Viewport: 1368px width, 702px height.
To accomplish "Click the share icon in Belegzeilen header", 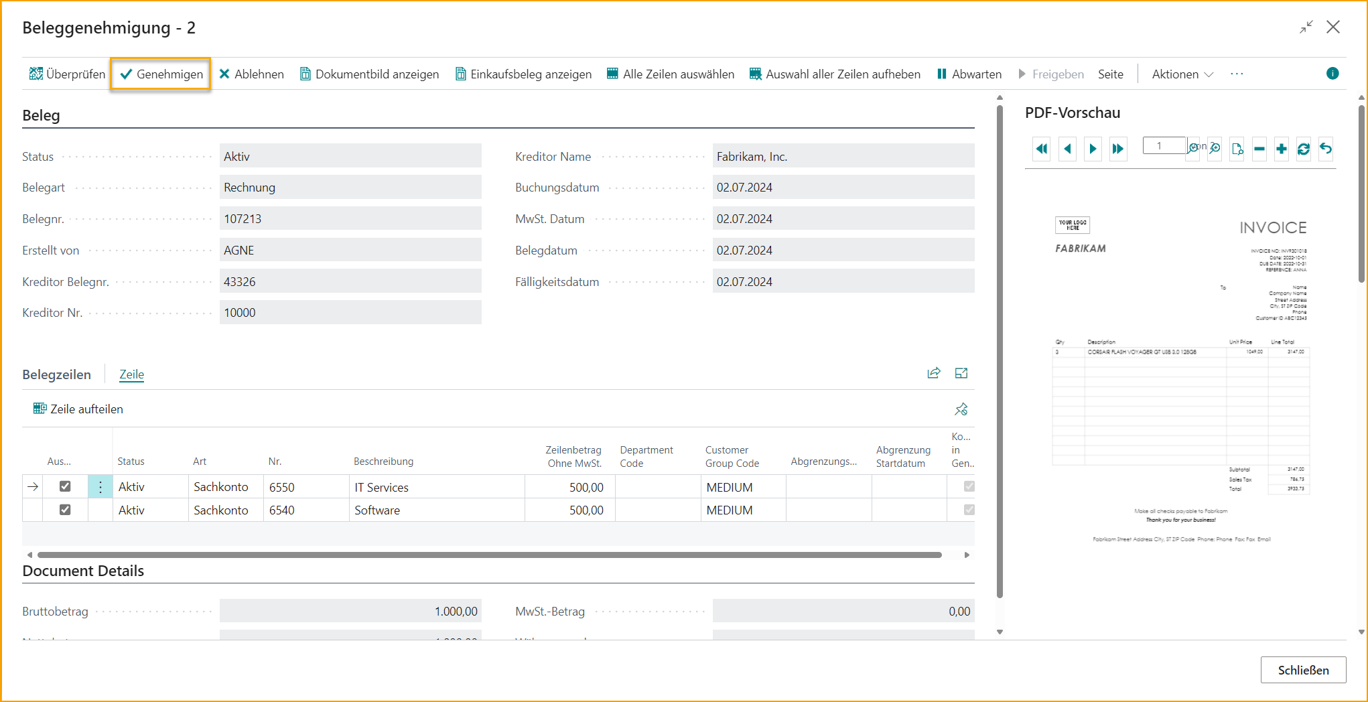I will pyautogui.click(x=934, y=373).
